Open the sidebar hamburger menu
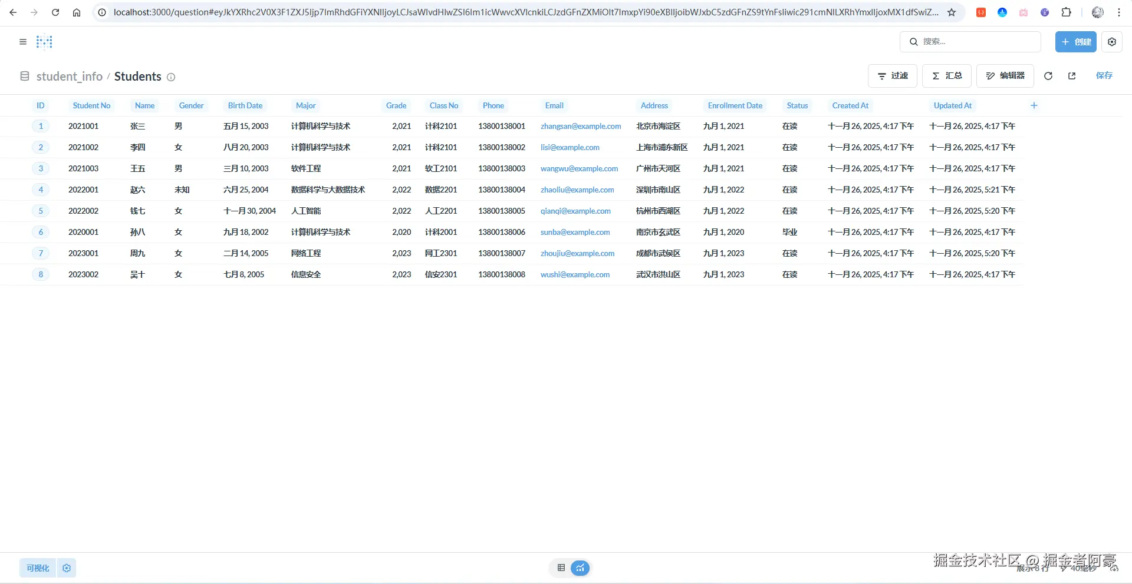This screenshot has height=584, width=1132. pyautogui.click(x=23, y=42)
